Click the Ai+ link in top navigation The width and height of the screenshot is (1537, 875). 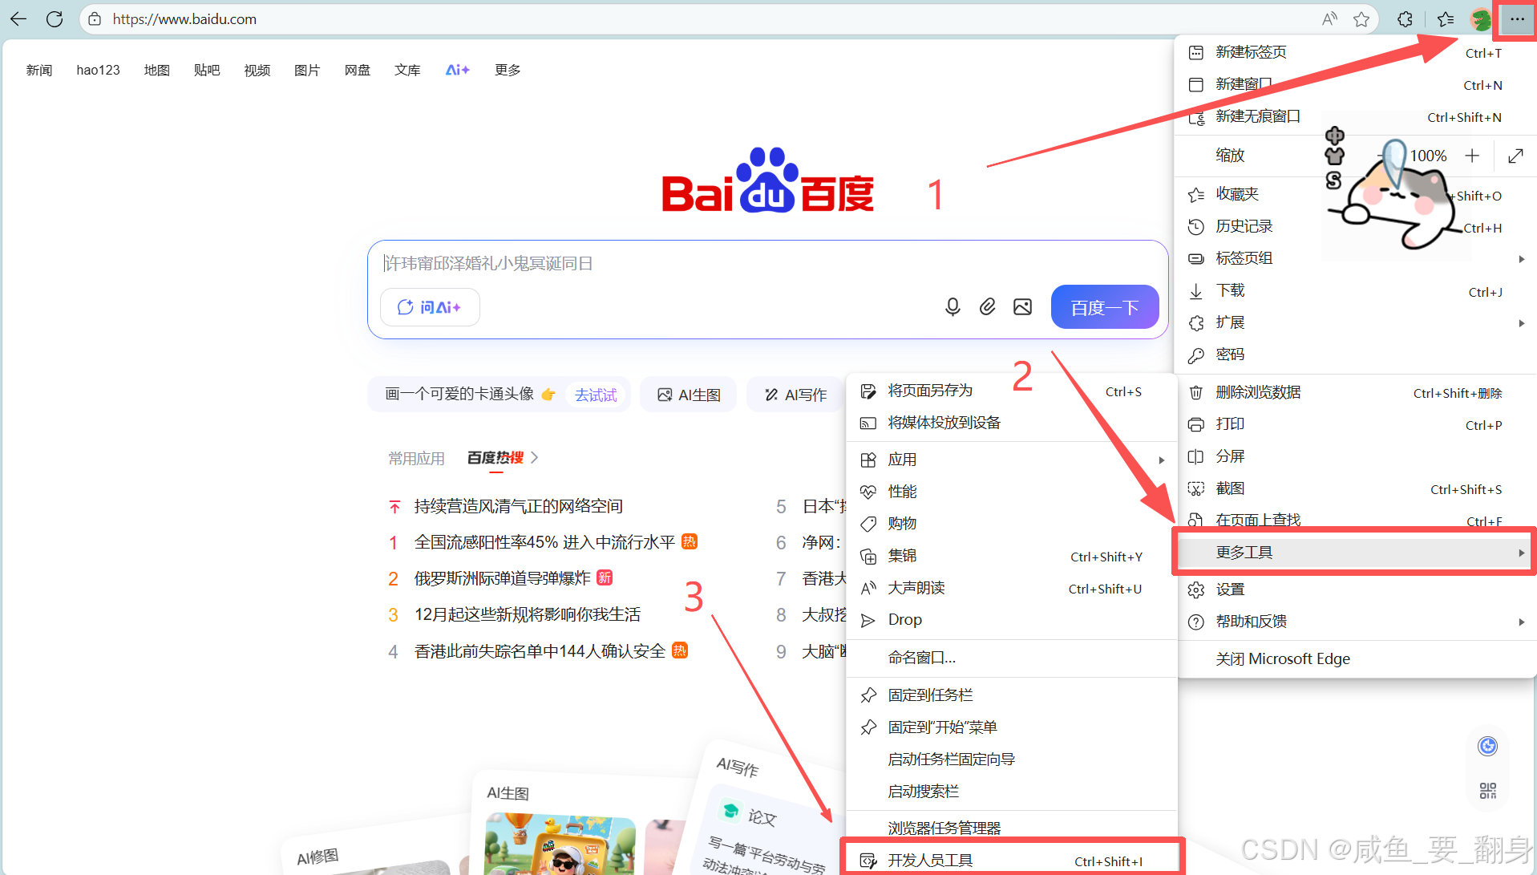click(x=457, y=71)
